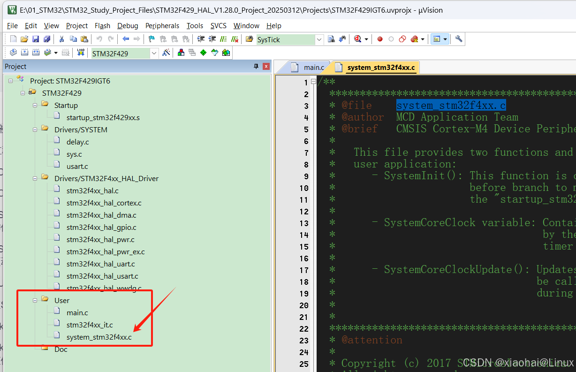Open Manage Project Items colored blocks icon
Image resolution: width=576 pixels, height=372 pixels.
(181, 53)
